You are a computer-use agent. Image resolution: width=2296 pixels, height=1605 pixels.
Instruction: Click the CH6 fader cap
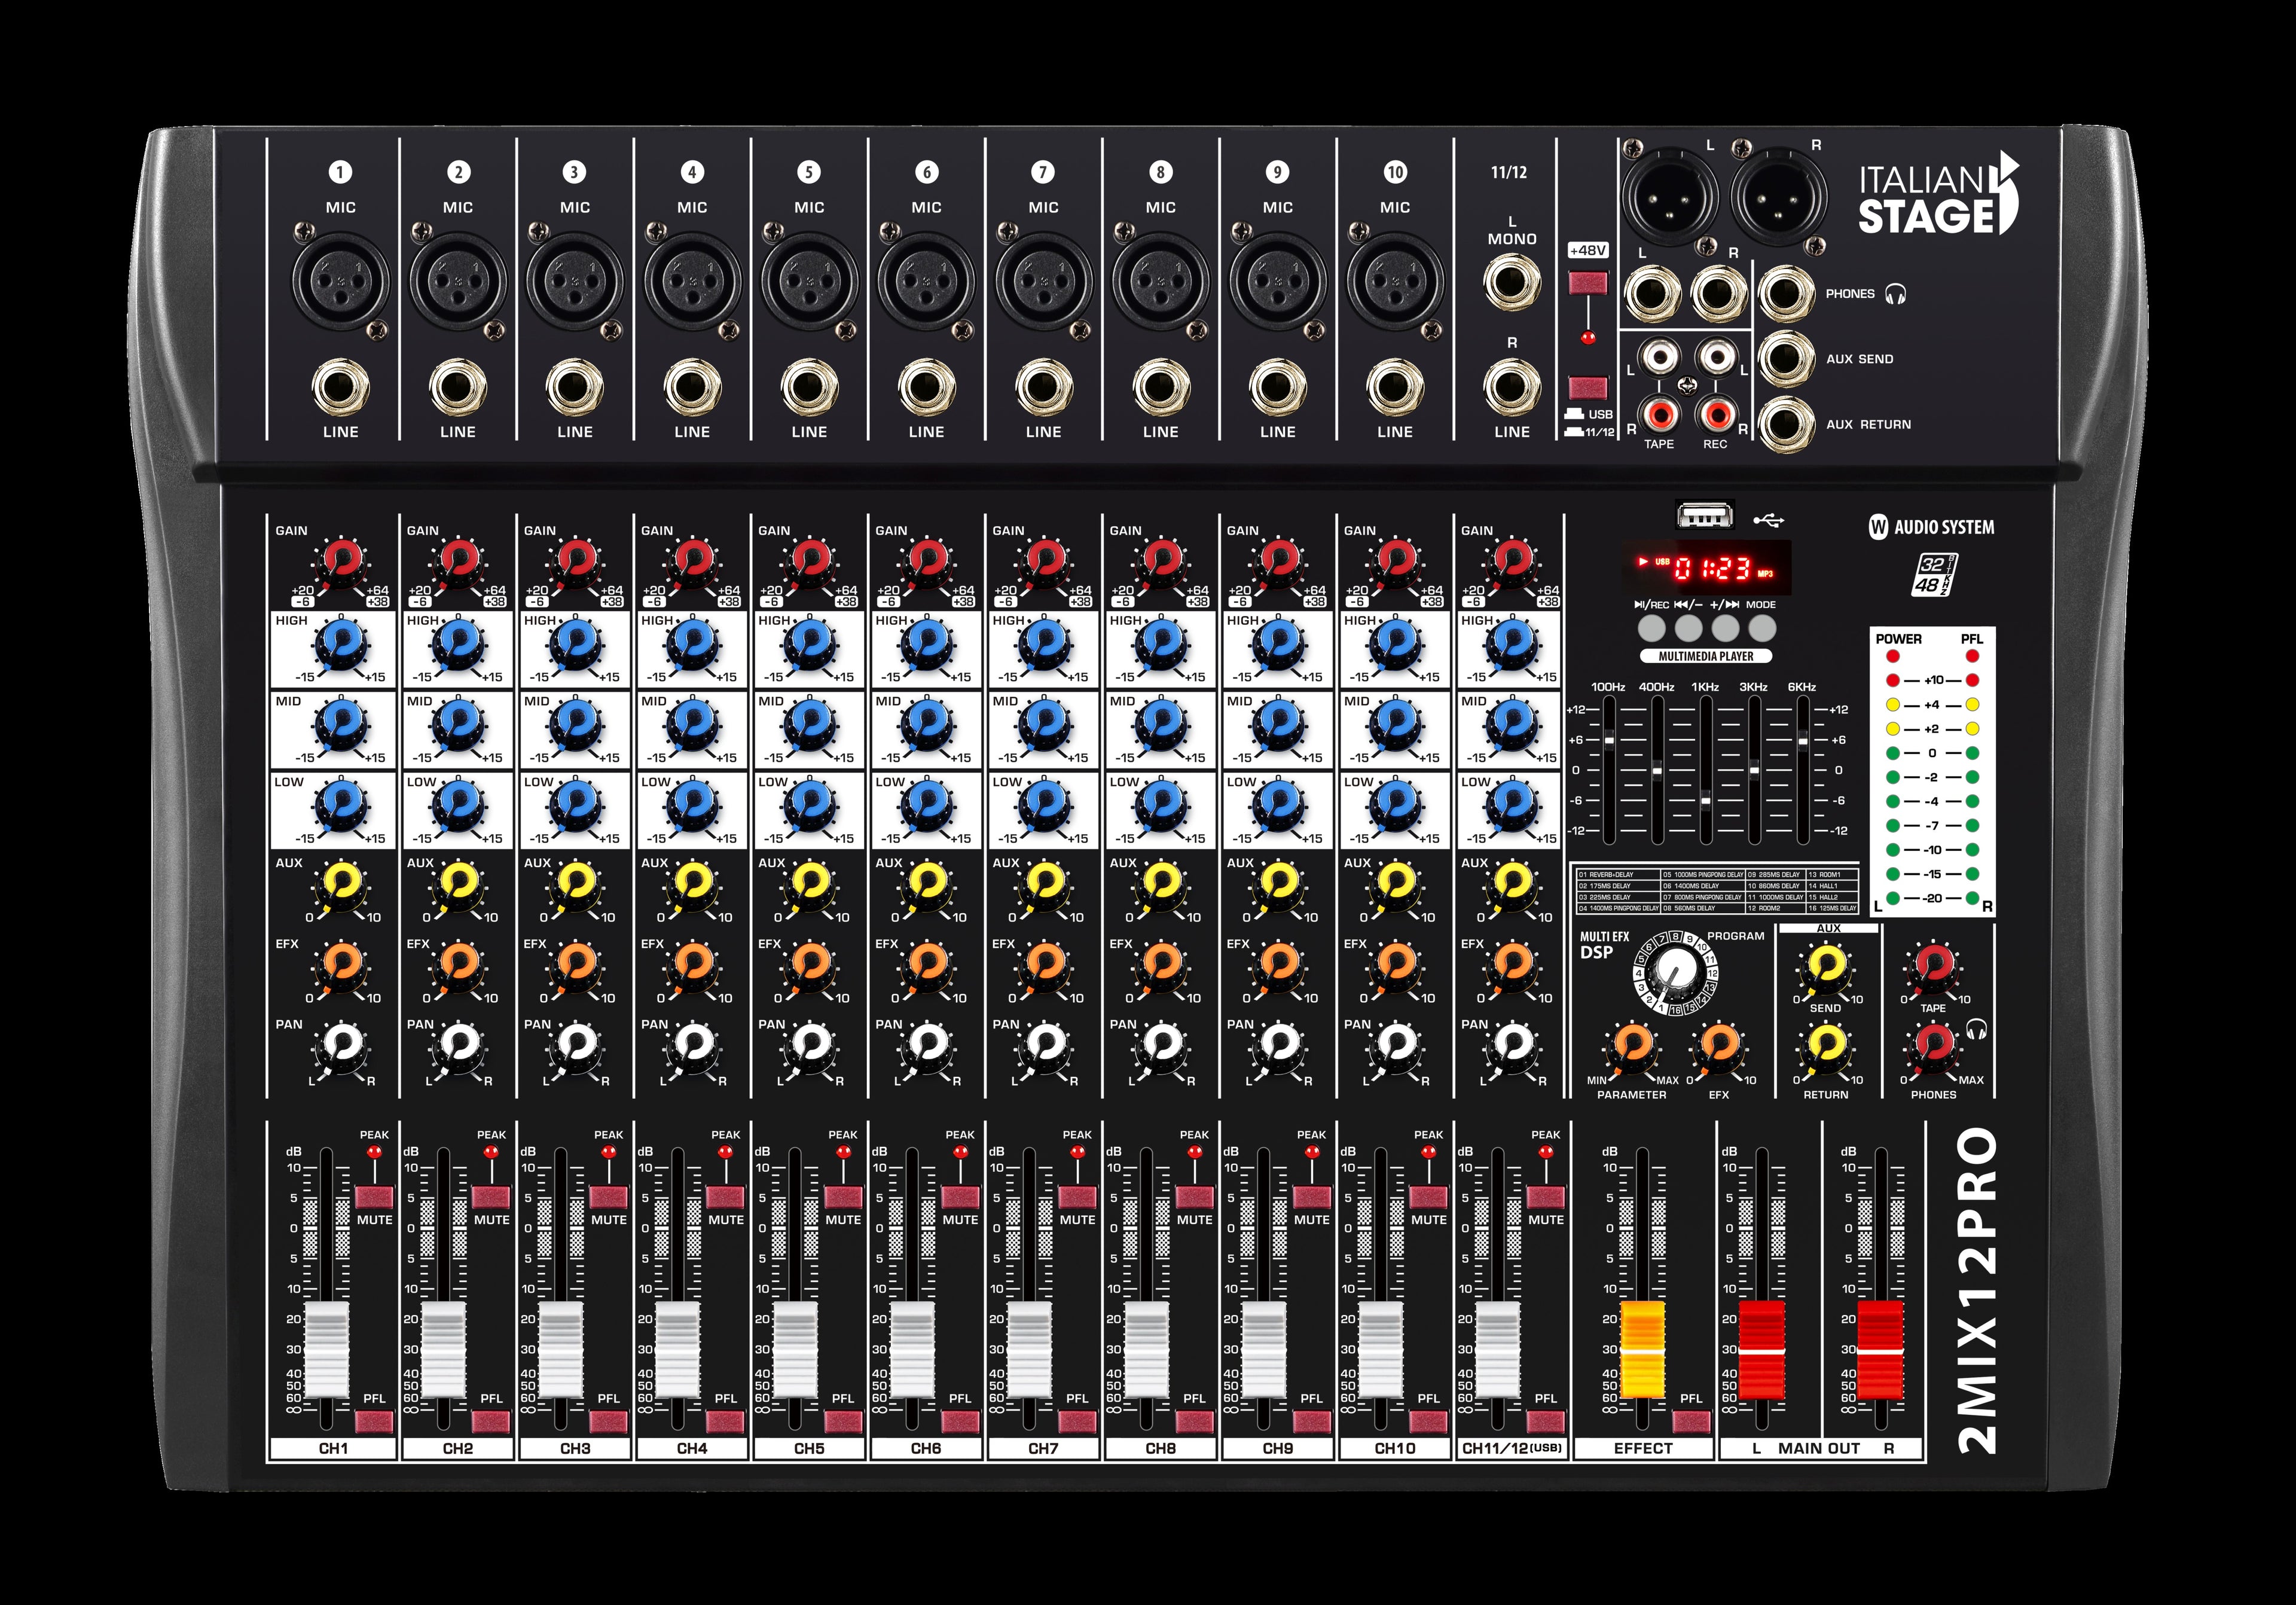tap(912, 1350)
